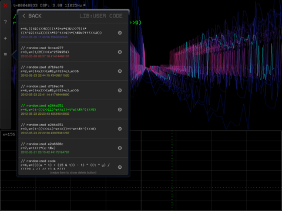This screenshot has width=282, height=211.
Task: Open details icon for the green e244a351 entry
Action: (120, 110)
